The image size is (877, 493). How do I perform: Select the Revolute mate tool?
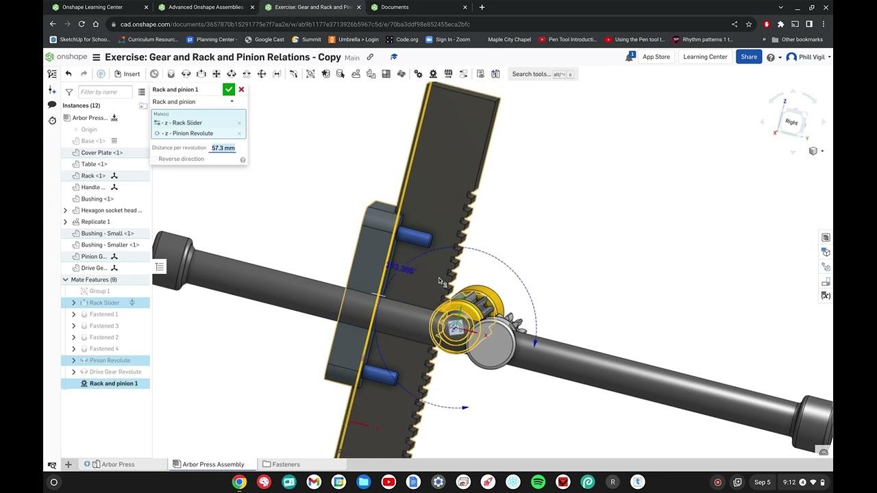(x=186, y=74)
